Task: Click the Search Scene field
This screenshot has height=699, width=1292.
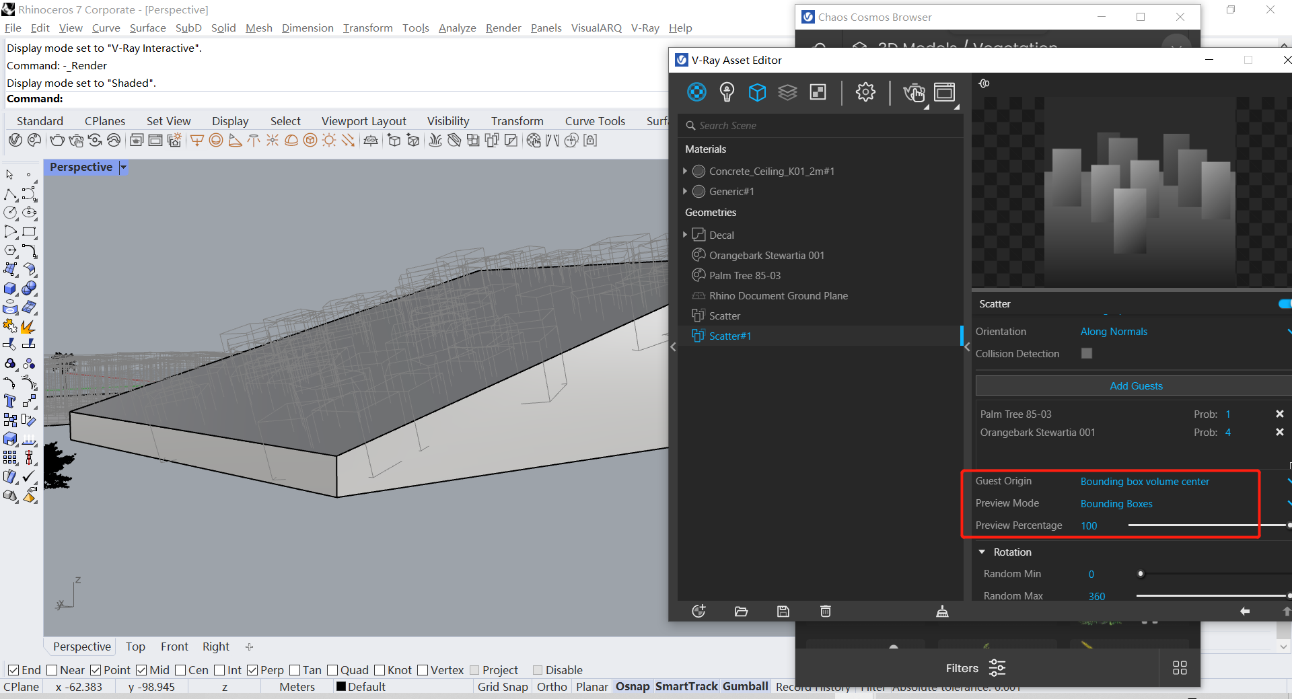Action: pyautogui.click(x=821, y=126)
